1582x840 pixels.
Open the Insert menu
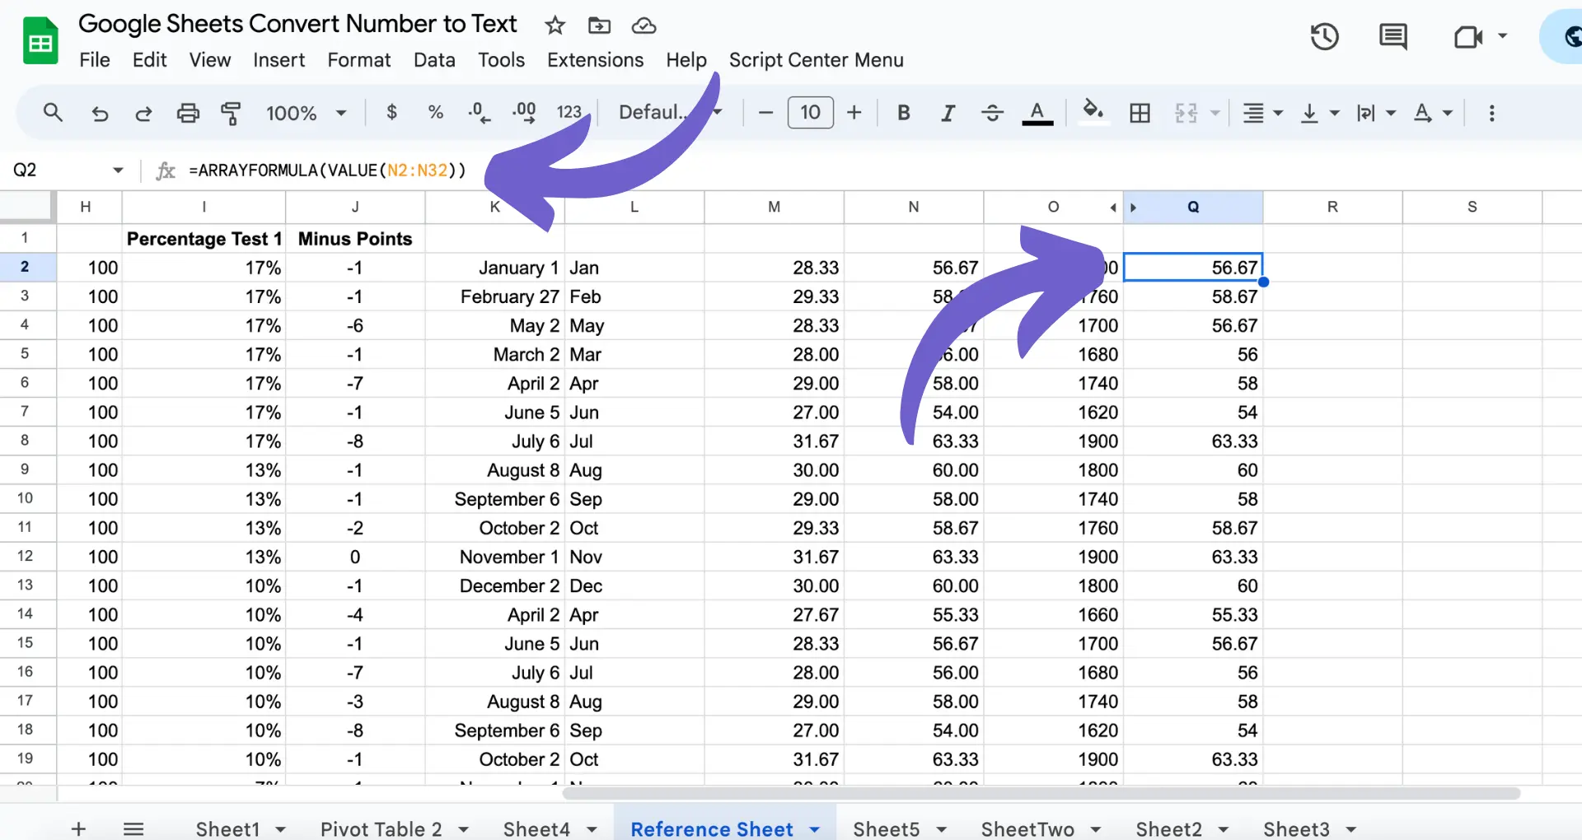(278, 60)
